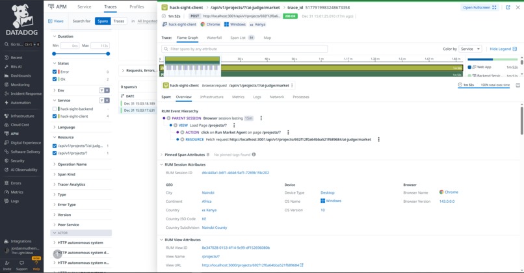Screen dimensions: 524x273
Task: Expand the Operation Name facet
Action: 55,164
